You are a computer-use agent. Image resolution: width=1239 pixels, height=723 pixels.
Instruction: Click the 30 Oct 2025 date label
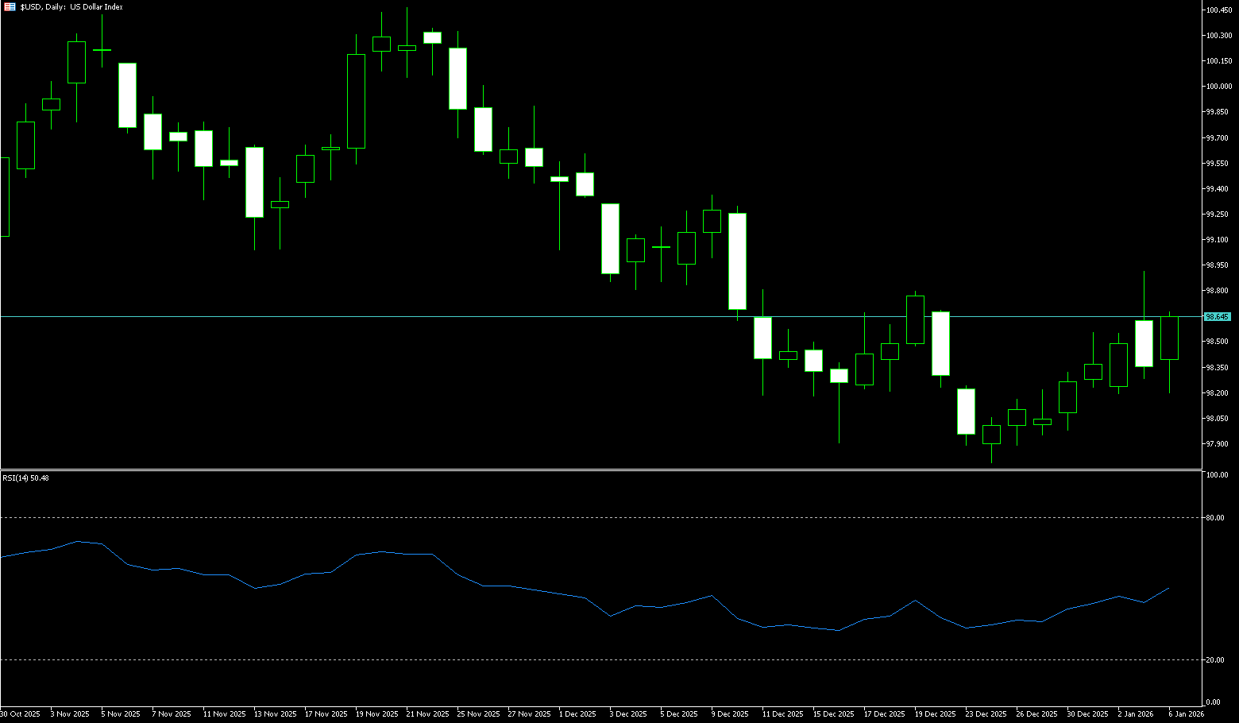pos(20,714)
